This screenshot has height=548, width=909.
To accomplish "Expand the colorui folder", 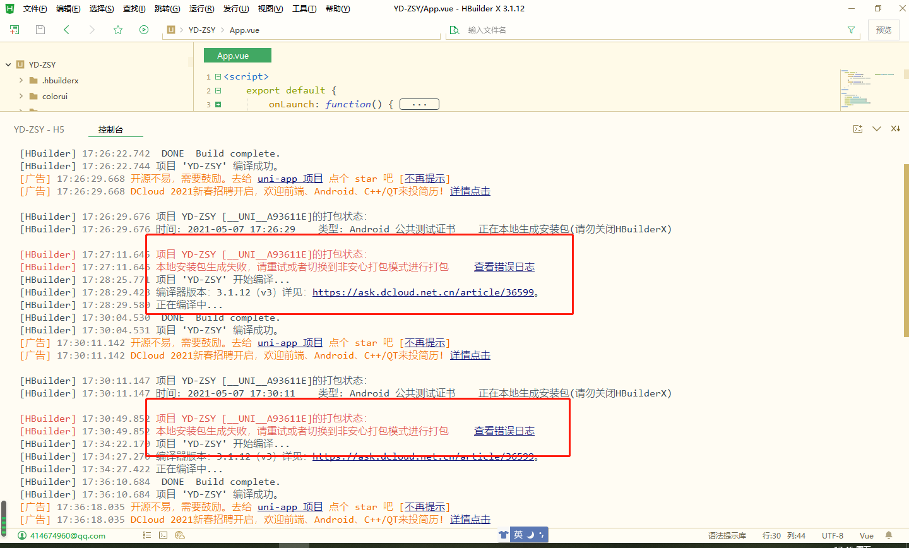I will pyautogui.click(x=21, y=96).
